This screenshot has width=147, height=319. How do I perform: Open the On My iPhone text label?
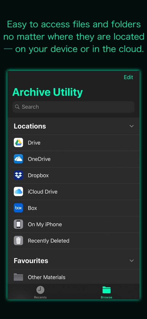pyautogui.click(x=45, y=224)
